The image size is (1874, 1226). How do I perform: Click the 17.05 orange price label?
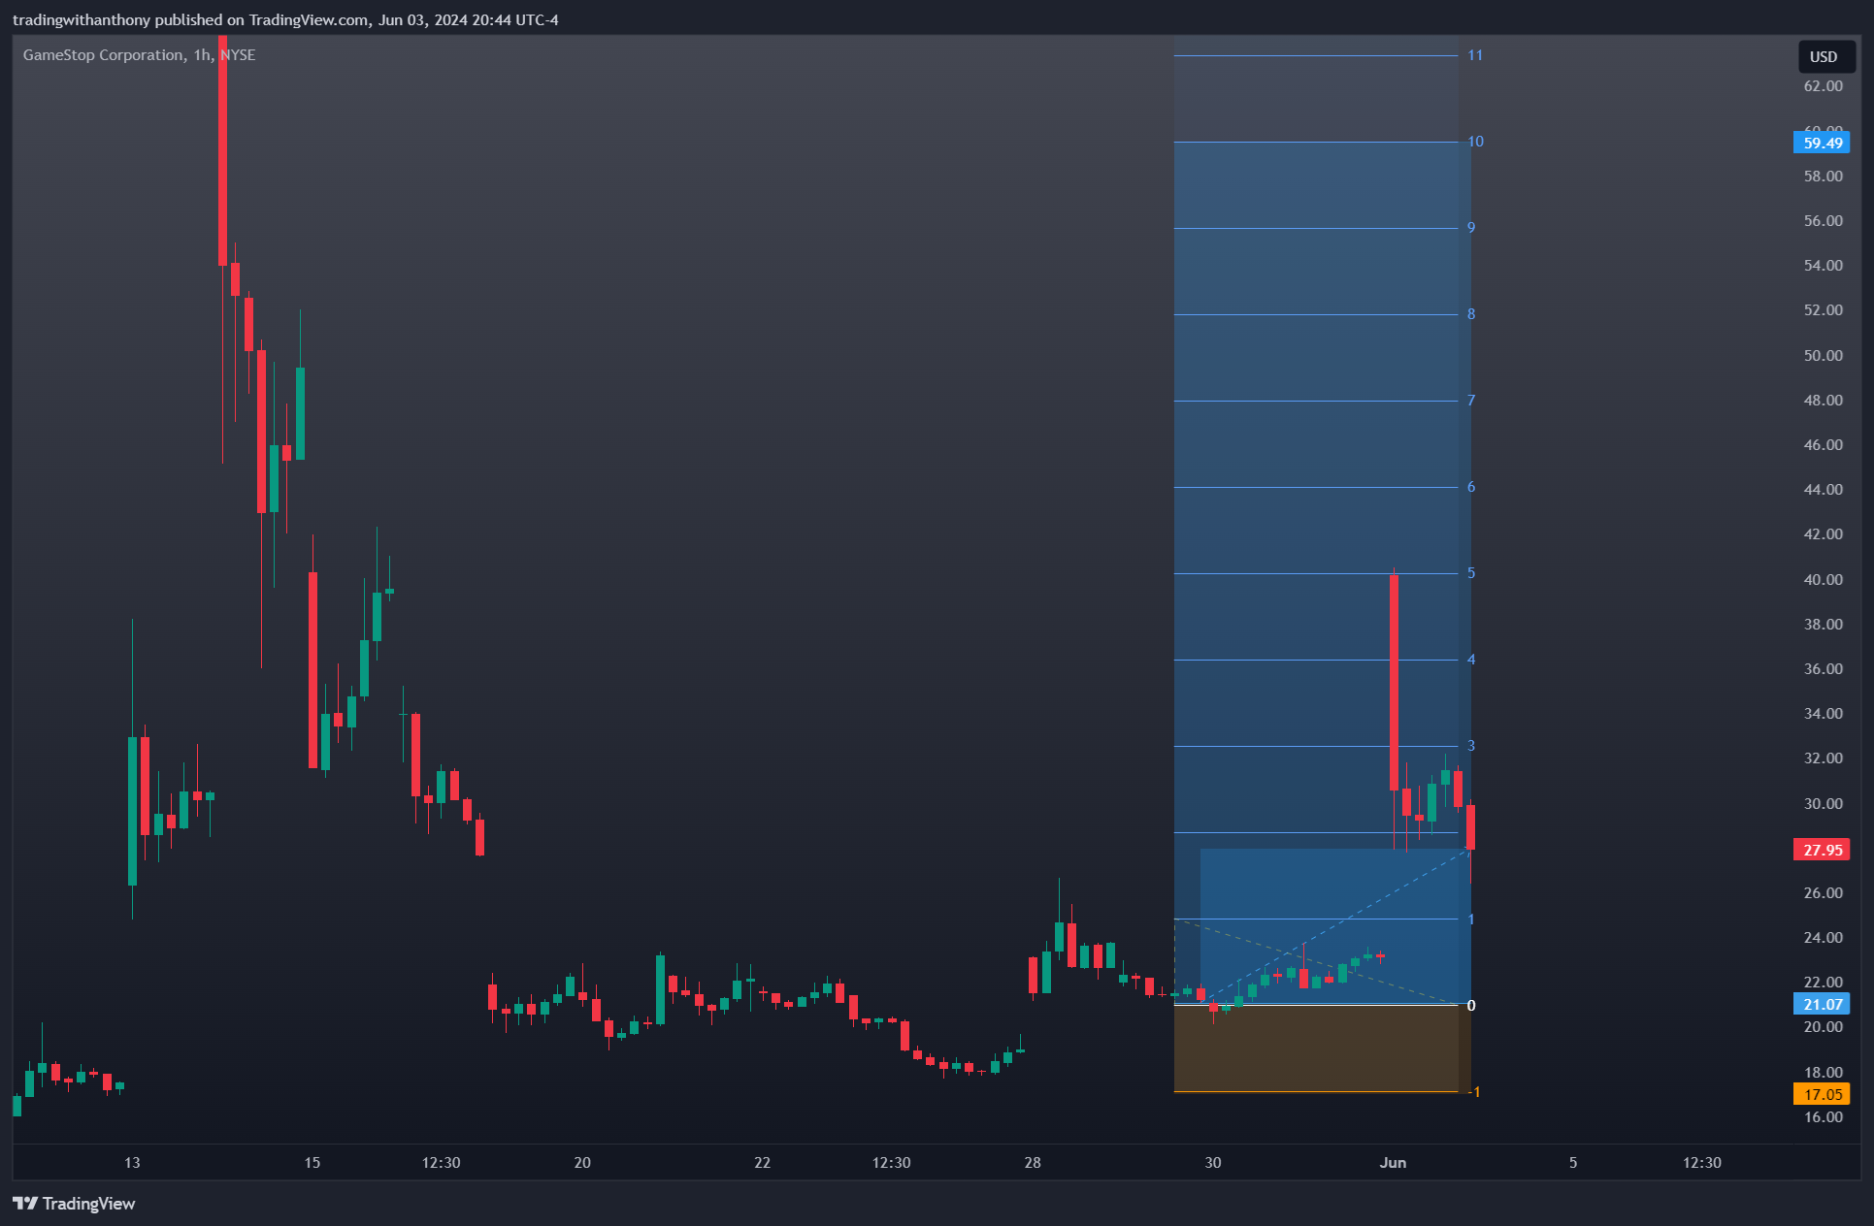click(x=1821, y=1094)
